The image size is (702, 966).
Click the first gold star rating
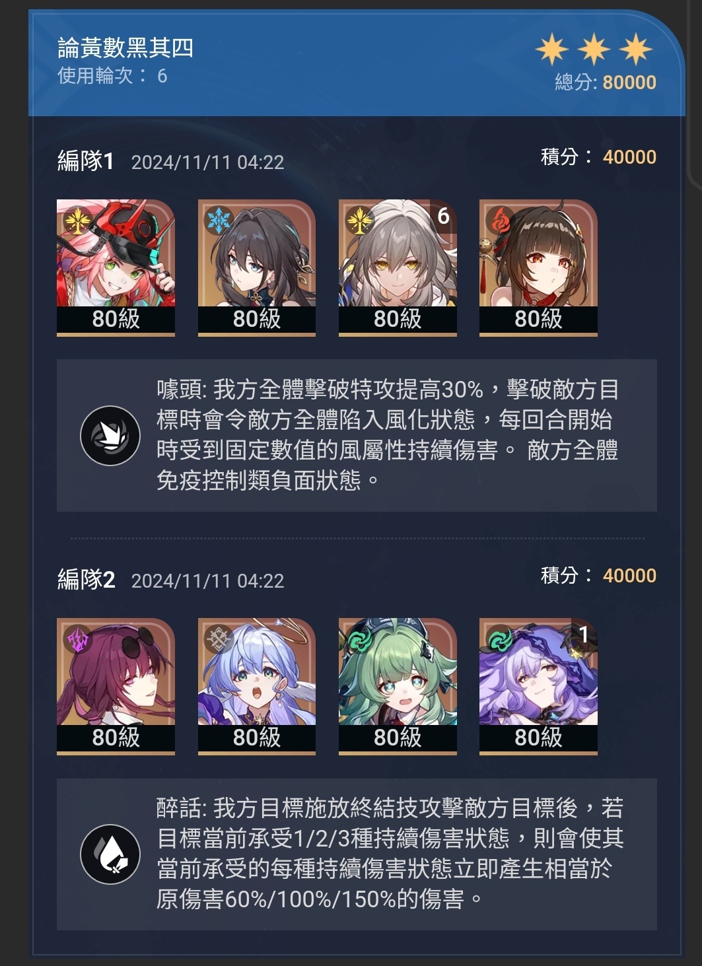tap(551, 50)
